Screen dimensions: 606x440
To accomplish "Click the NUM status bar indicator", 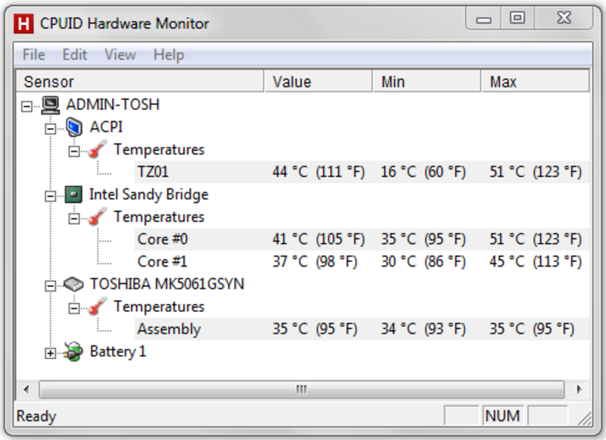I will (502, 416).
